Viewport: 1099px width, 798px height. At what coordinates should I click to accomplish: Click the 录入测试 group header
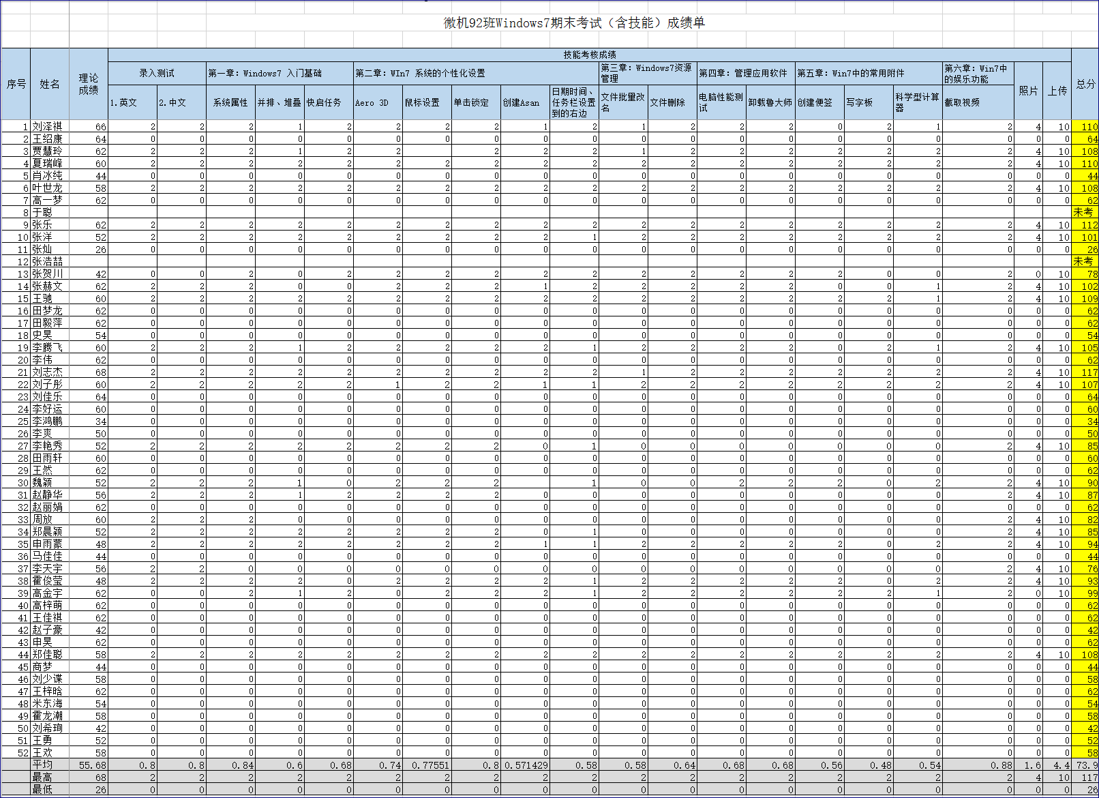pos(157,73)
